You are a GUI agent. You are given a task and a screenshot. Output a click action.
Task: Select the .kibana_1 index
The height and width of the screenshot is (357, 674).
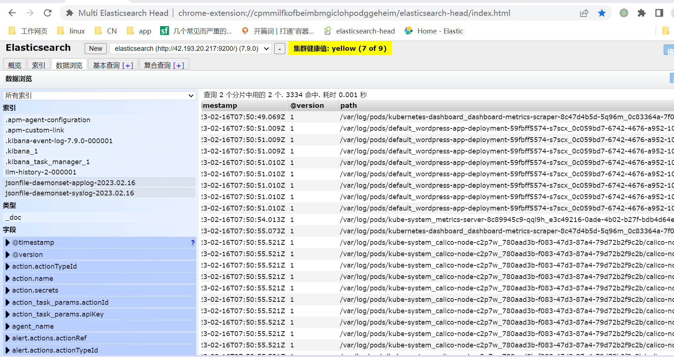[x=99, y=151]
